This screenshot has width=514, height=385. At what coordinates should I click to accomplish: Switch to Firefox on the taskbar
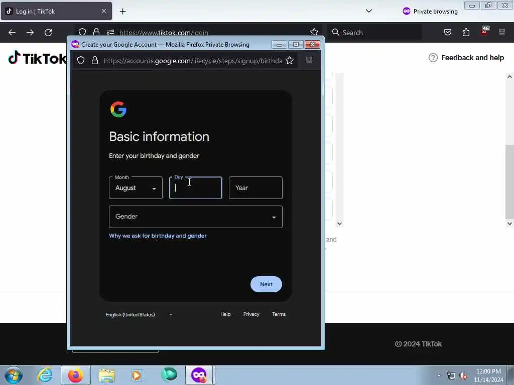76,375
